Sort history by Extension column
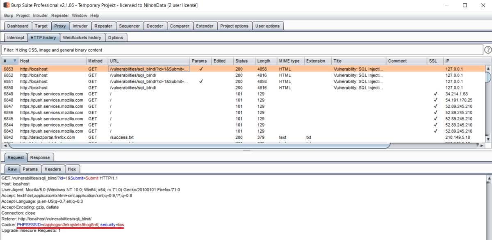Screen dimensions: 492x240 coord(318,61)
